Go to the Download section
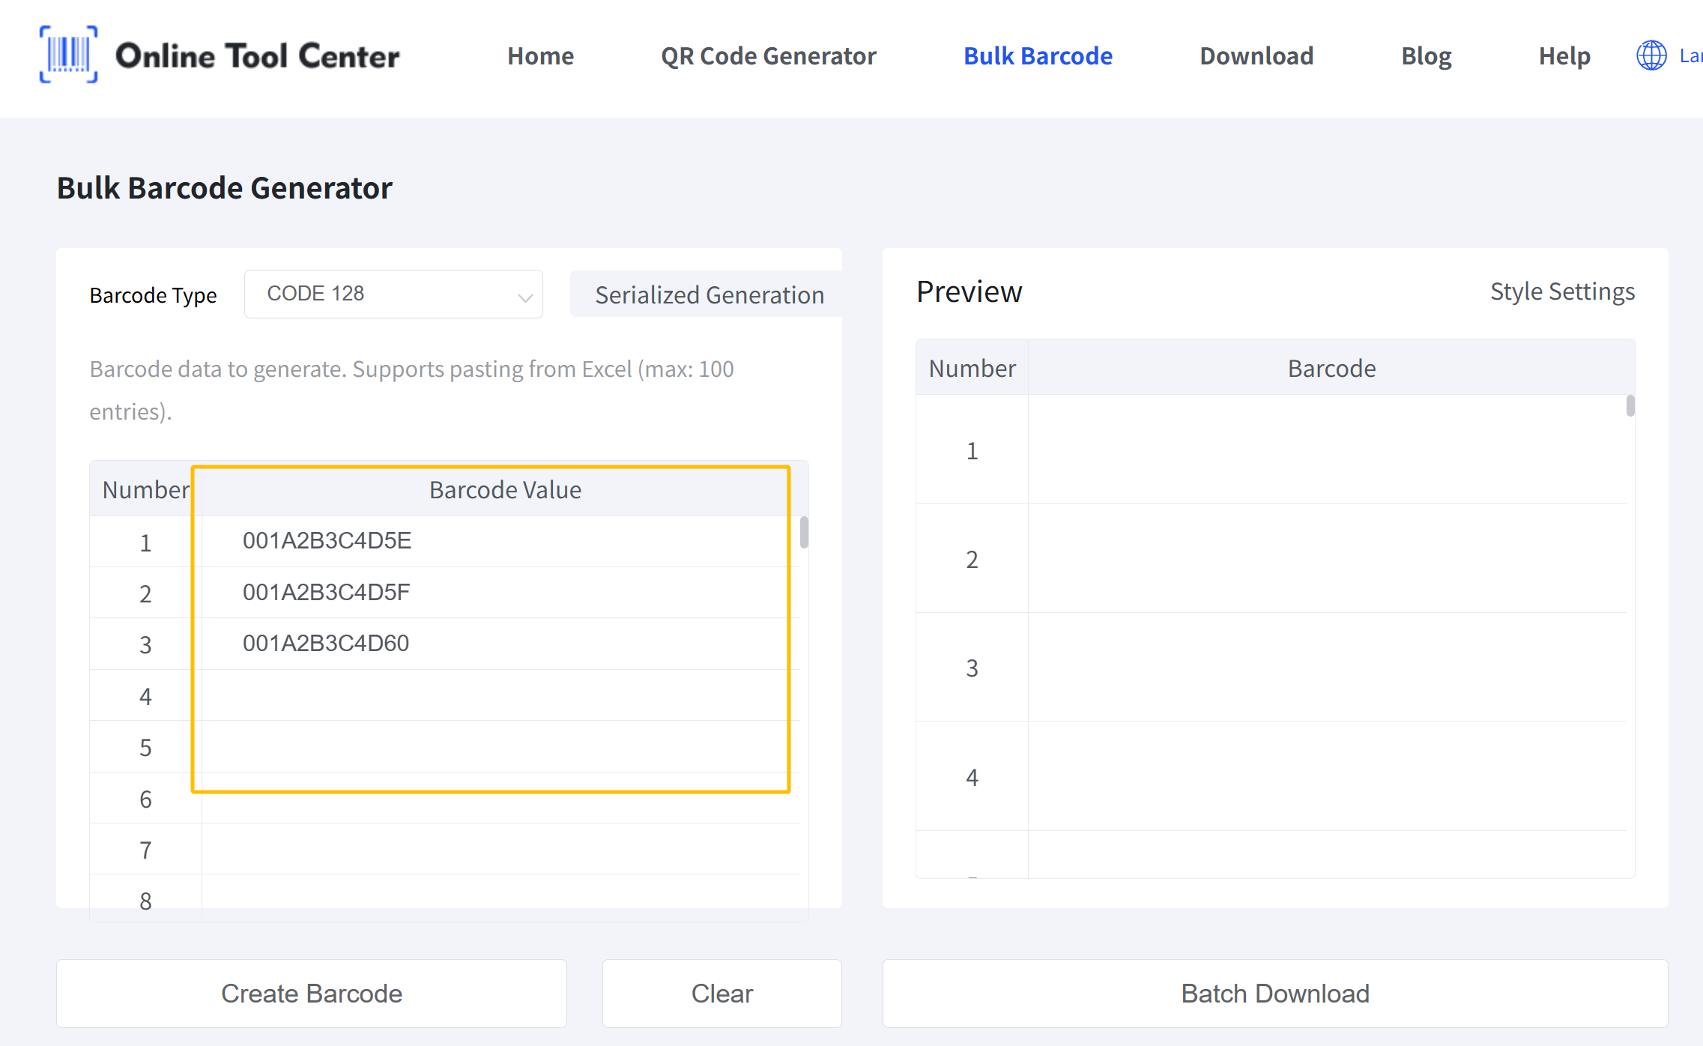This screenshot has width=1703, height=1046. (1256, 55)
